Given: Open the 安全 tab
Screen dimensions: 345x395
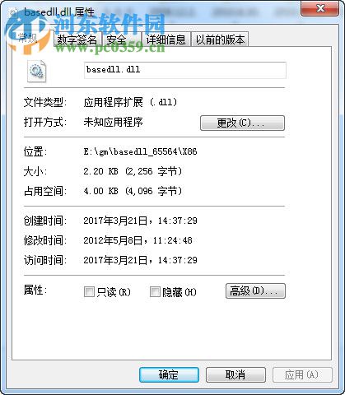Looking at the screenshot, I should tap(121, 39).
